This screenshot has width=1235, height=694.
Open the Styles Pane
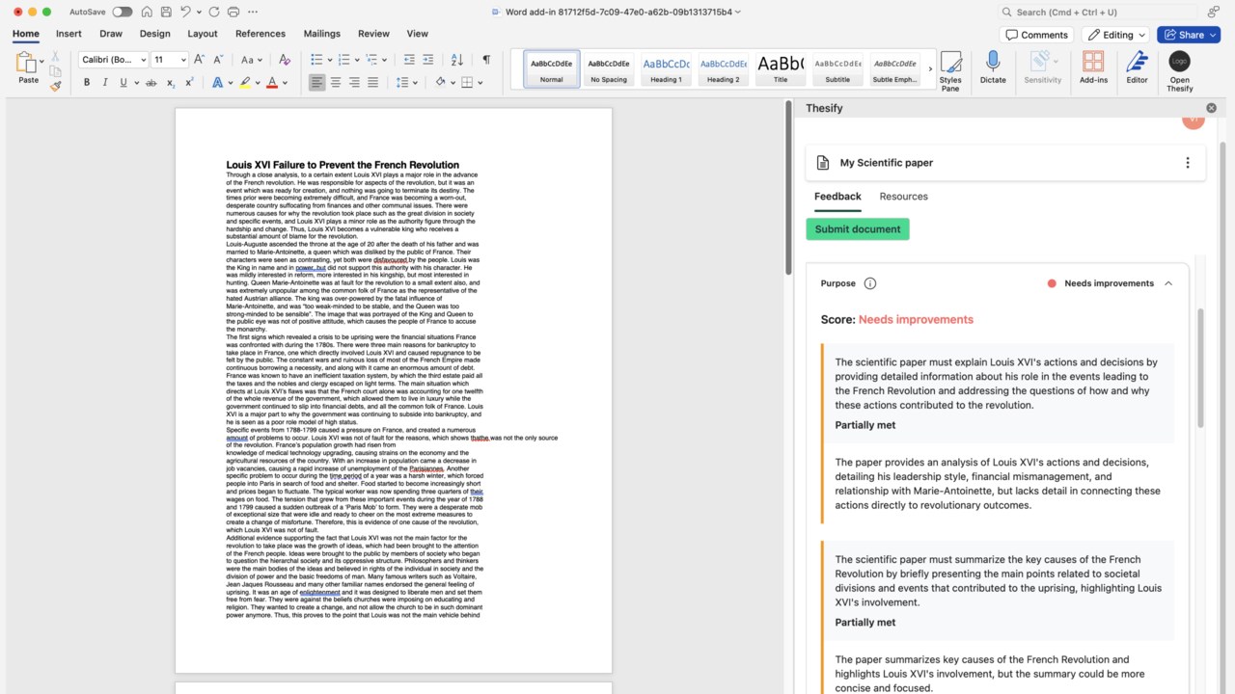tap(950, 70)
